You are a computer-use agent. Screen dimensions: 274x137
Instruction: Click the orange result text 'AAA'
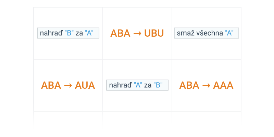pyautogui.click(x=223, y=85)
